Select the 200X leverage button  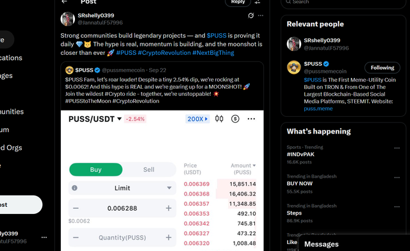coord(197,119)
